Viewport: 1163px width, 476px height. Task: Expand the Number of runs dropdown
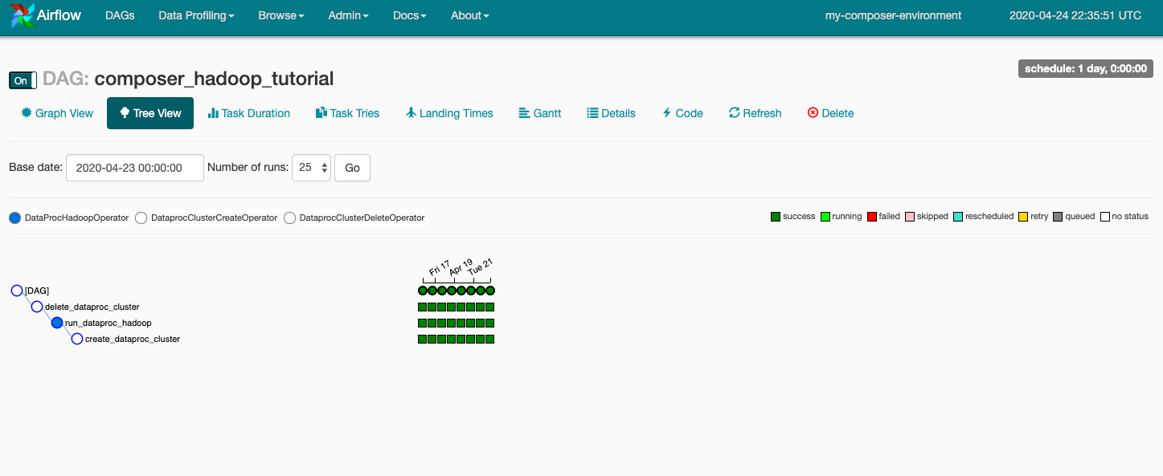click(311, 168)
